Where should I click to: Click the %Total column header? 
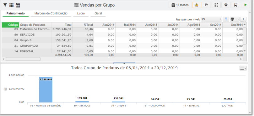point(84,25)
